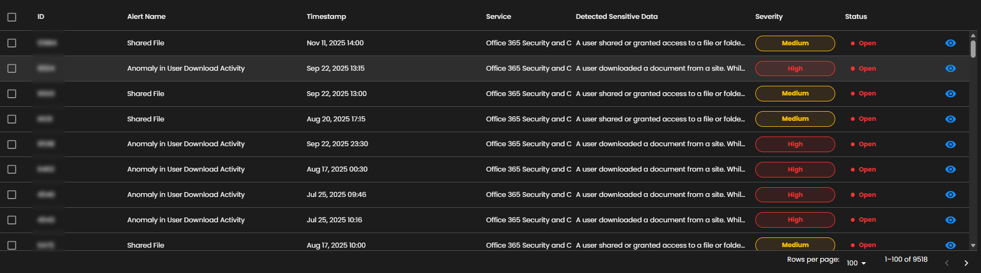View details of Nov 11, 2025 14:00 alert
981x273 pixels.
click(x=950, y=43)
